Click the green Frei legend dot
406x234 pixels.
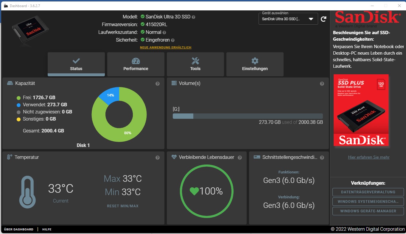[x=18, y=98]
